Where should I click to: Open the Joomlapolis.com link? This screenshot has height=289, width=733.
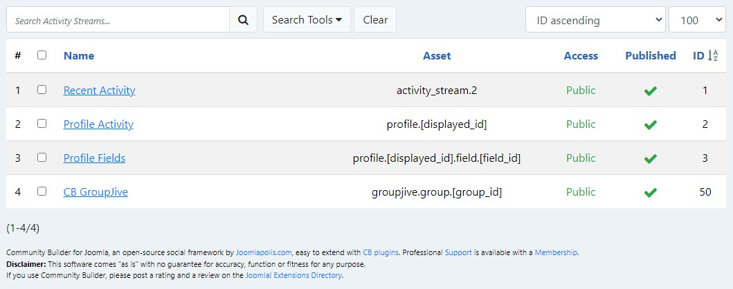(x=264, y=252)
